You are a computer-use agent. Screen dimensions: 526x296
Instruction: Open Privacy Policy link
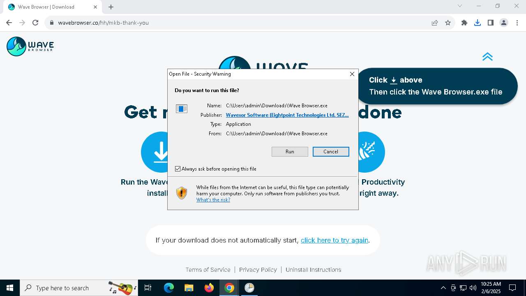point(258,270)
